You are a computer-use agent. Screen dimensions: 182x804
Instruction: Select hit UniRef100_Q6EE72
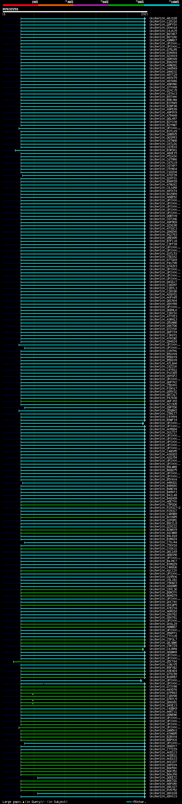(x=163, y=778)
